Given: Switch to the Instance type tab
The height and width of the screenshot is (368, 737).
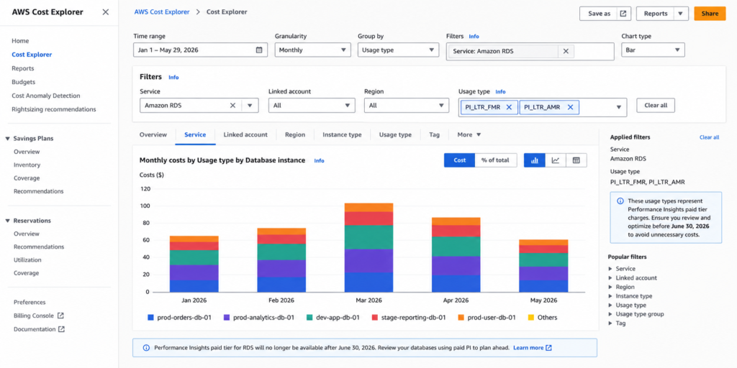Looking at the screenshot, I should 342,134.
